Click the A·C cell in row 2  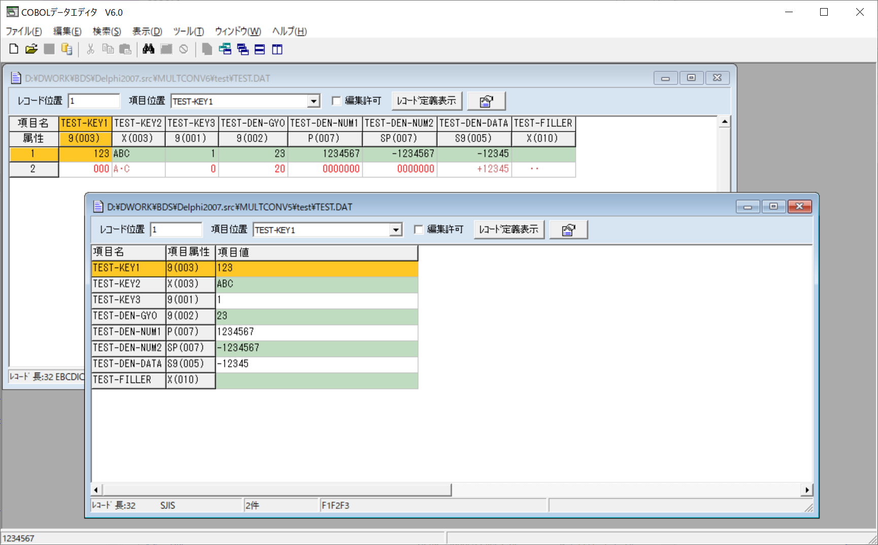pos(138,169)
